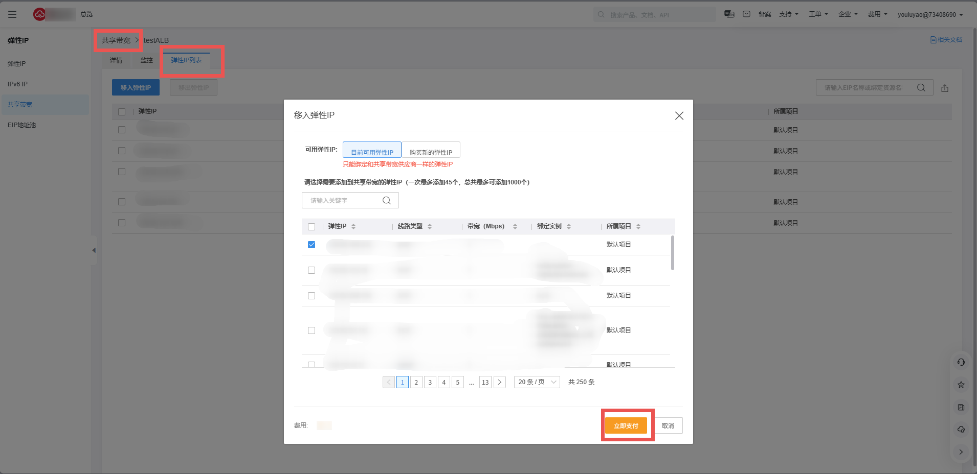
Task: Open 弹性IP in the left sidebar
Action: click(x=17, y=64)
